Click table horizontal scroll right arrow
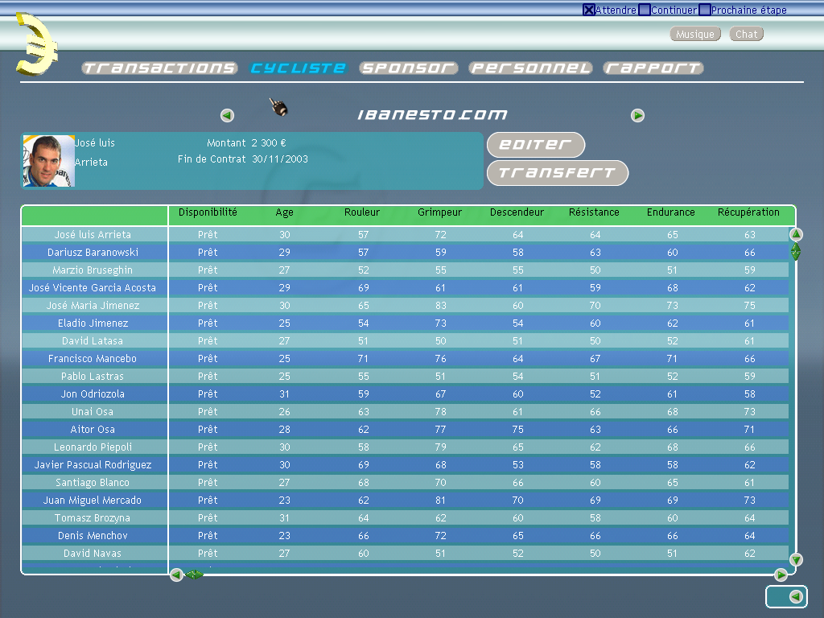824x618 pixels. coord(781,575)
